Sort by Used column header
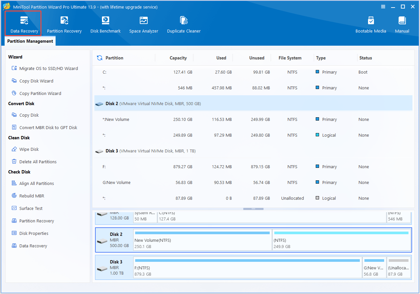Screen dimensions: 420x294 point(221,58)
